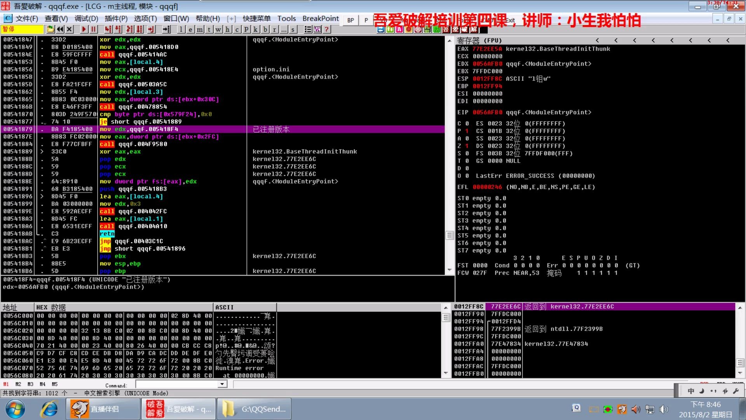Switch to dump memory tab M1
This screenshot has width=746, height=420.
tap(6, 384)
